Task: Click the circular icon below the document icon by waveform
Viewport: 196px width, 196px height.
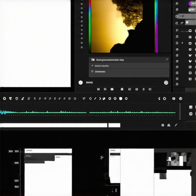Action: pyautogui.click(x=191, y=114)
